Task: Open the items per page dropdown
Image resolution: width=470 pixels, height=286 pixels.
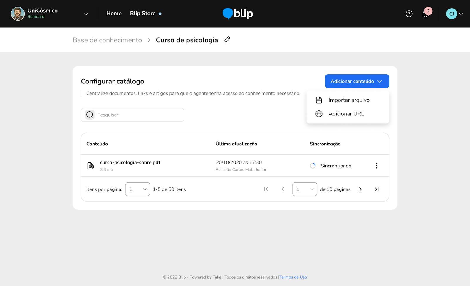Action: [x=137, y=189]
